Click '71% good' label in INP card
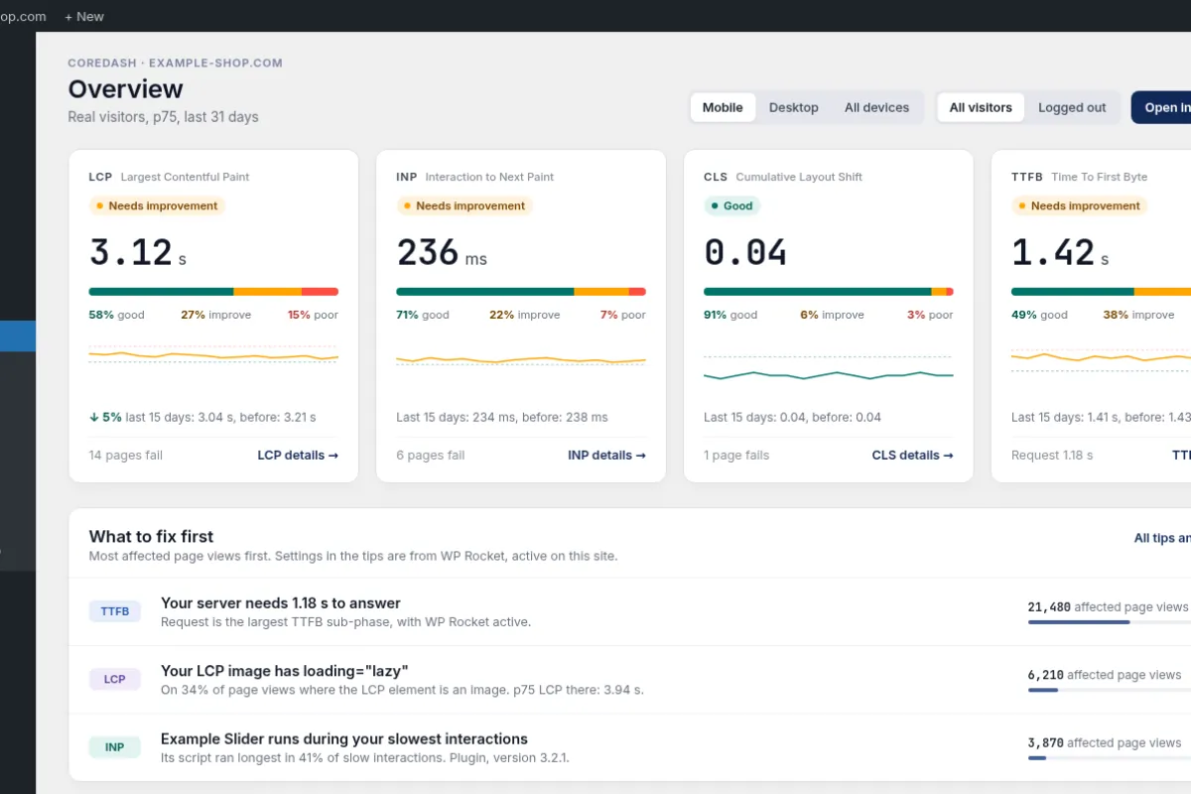The width and height of the screenshot is (1191, 794). [x=423, y=315]
